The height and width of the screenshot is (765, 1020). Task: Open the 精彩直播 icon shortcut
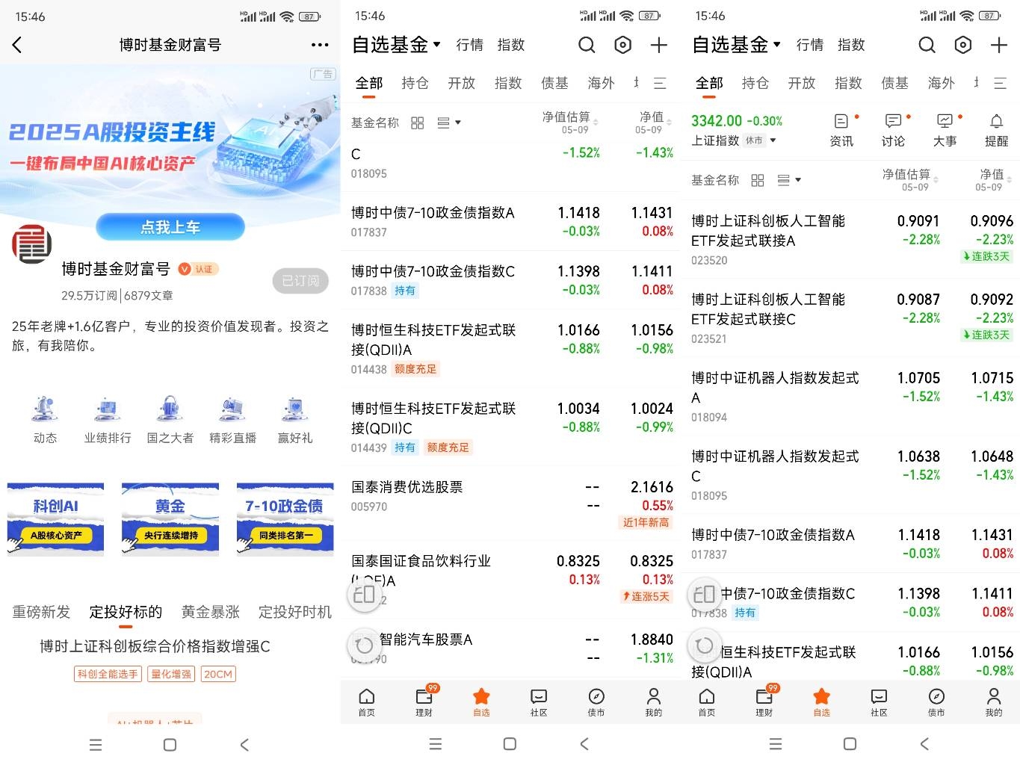[x=233, y=421]
